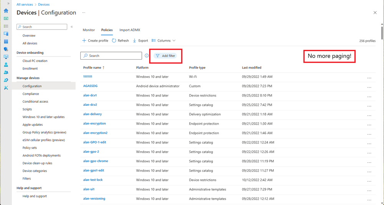Viewport: 384px width, 205px height.
Task: Click All services breadcrumb
Action: (25, 4)
